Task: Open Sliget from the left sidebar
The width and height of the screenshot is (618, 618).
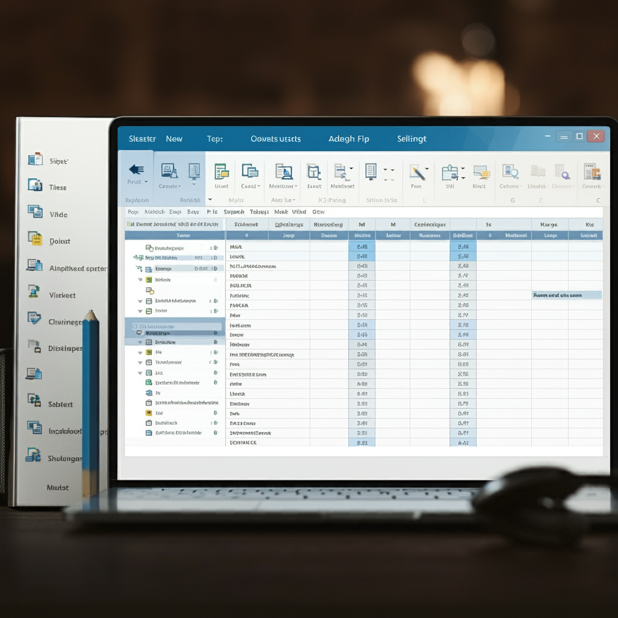Action: pos(59,161)
